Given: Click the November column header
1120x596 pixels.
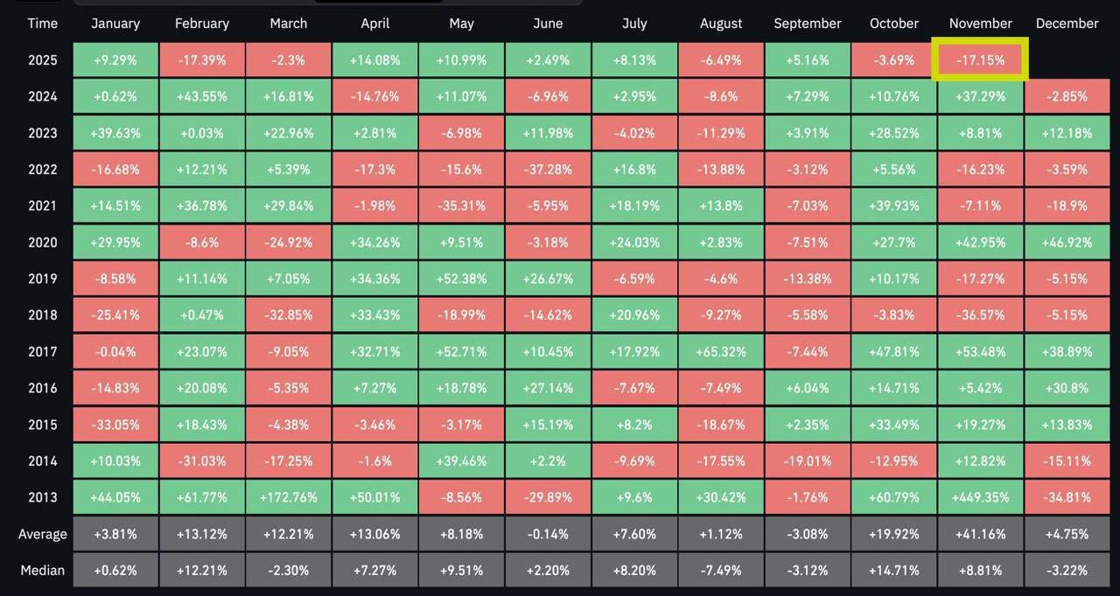Looking at the screenshot, I should (x=980, y=24).
